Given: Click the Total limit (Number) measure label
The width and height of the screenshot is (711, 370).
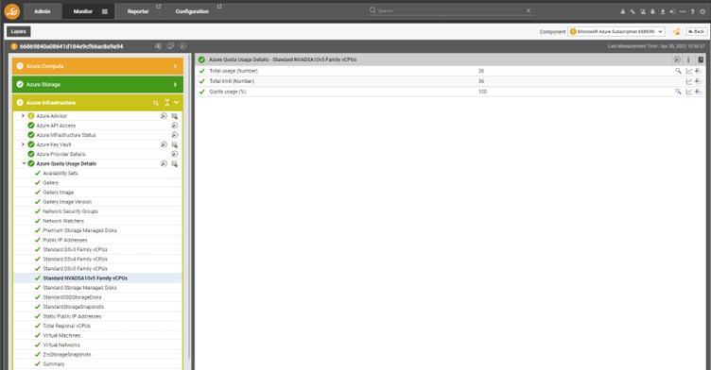Looking at the screenshot, I should (x=232, y=81).
